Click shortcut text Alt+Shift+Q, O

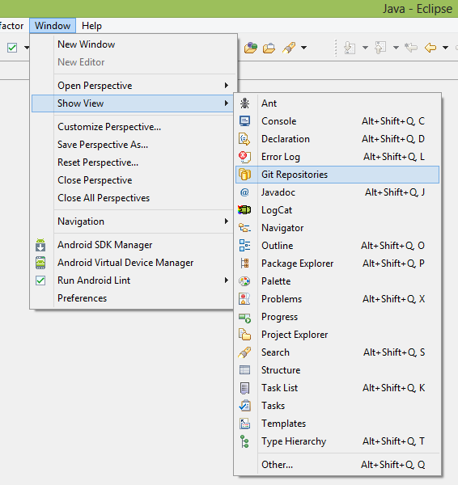click(x=393, y=246)
